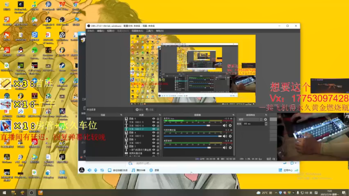The image size is (349, 196).
Task: Pop out the 场景 dock via header icon
Action: point(121,115)
